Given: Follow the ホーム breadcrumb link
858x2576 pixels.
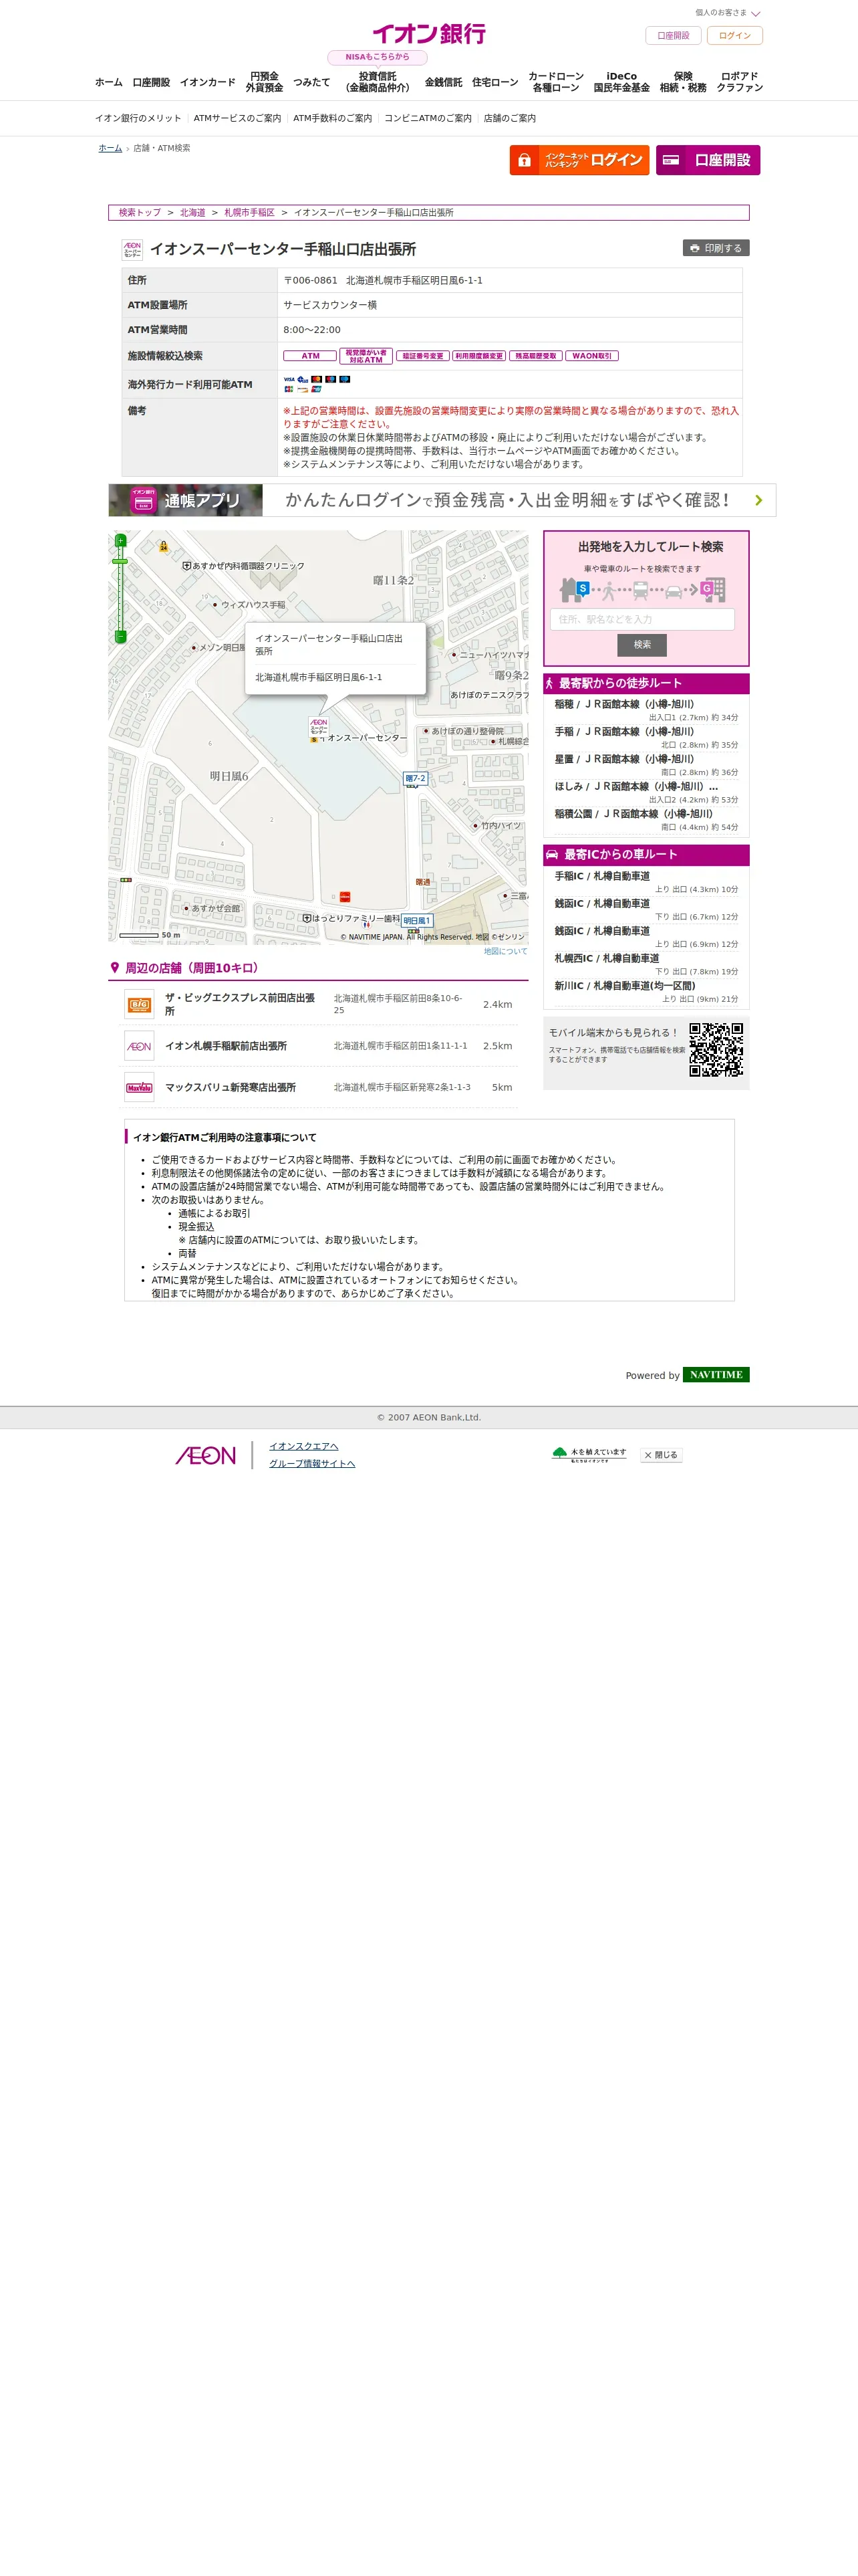Looking at the screenshot, I should [110, 148].
